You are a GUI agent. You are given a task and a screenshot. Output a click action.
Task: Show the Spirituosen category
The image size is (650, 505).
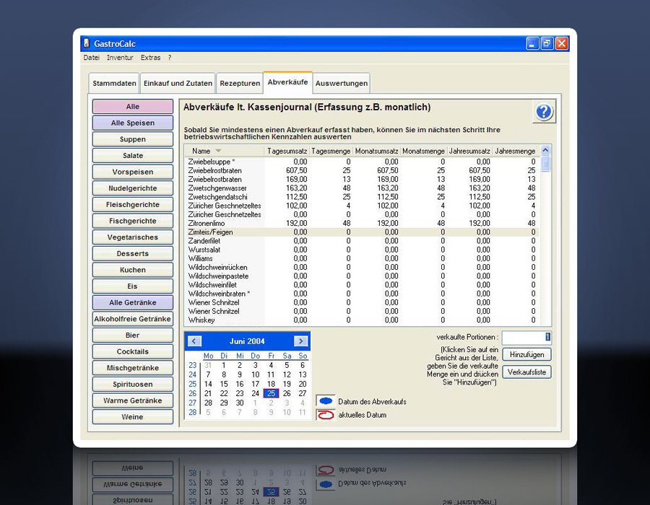[x=133, y=384]
